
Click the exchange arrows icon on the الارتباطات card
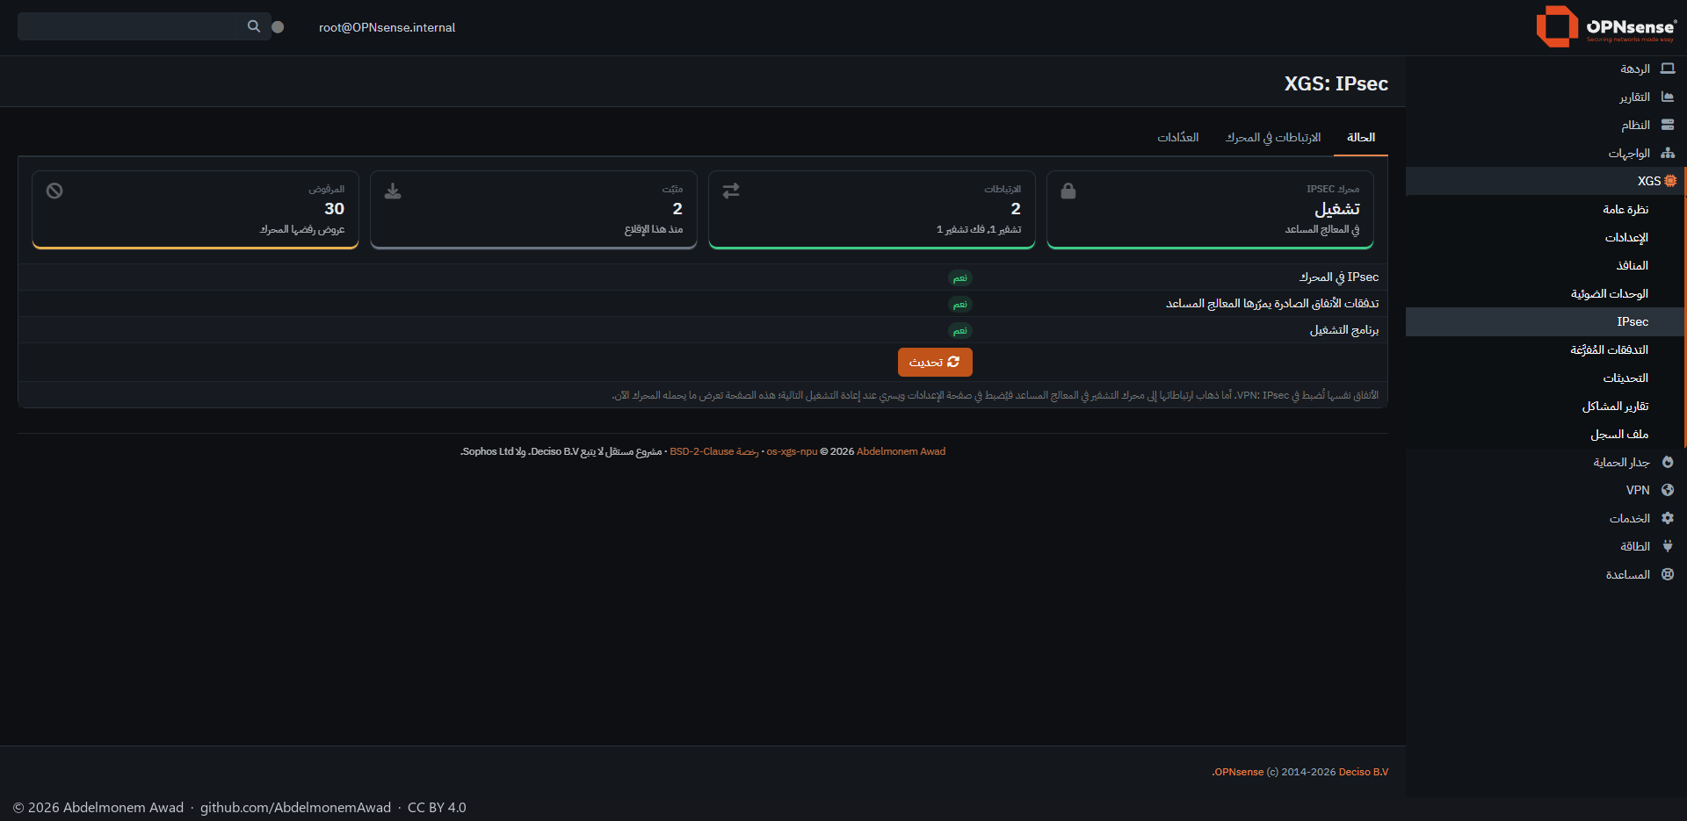point(731,191)
